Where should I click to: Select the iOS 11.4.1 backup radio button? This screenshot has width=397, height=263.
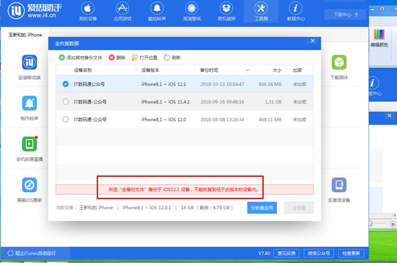[x=66, y=102]
